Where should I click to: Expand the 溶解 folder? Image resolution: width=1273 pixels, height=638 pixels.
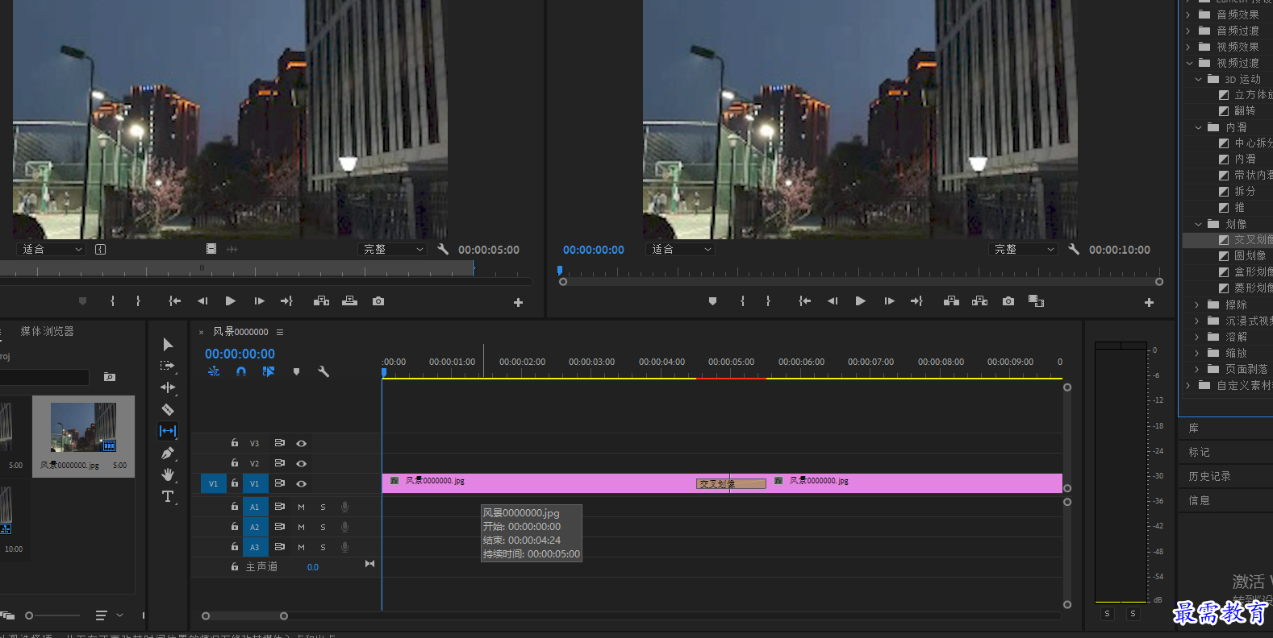tap(1197, 337)
